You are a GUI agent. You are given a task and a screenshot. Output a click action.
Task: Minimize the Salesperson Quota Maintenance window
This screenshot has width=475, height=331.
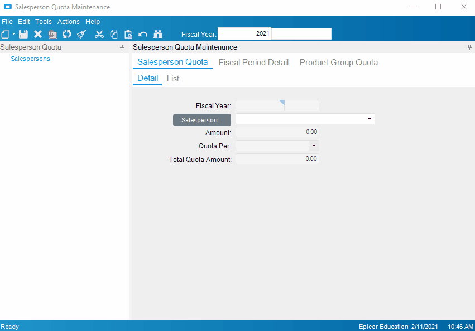pyautogui.click(x=413, y=7)
